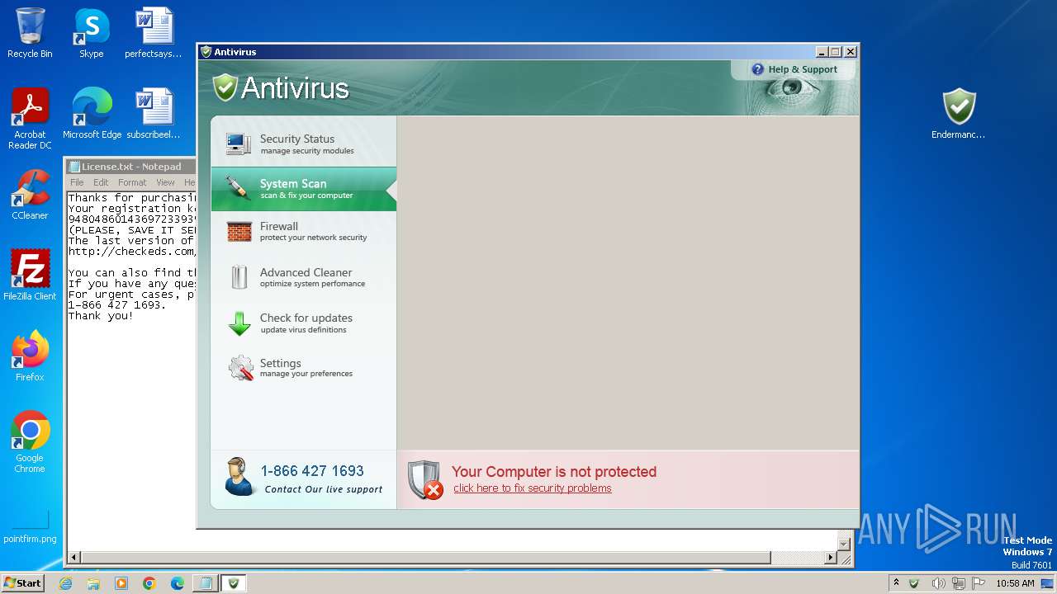Click the Action Center flag icon
Viewport: 1057px width, 594px height.
(979, 583)
